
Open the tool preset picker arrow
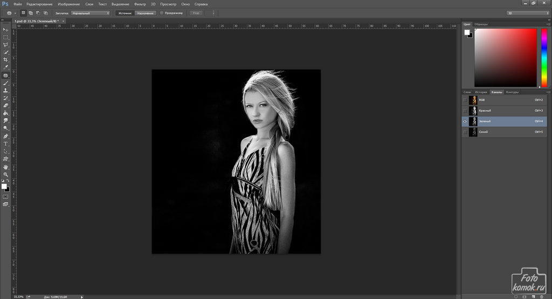click(15, 13)
